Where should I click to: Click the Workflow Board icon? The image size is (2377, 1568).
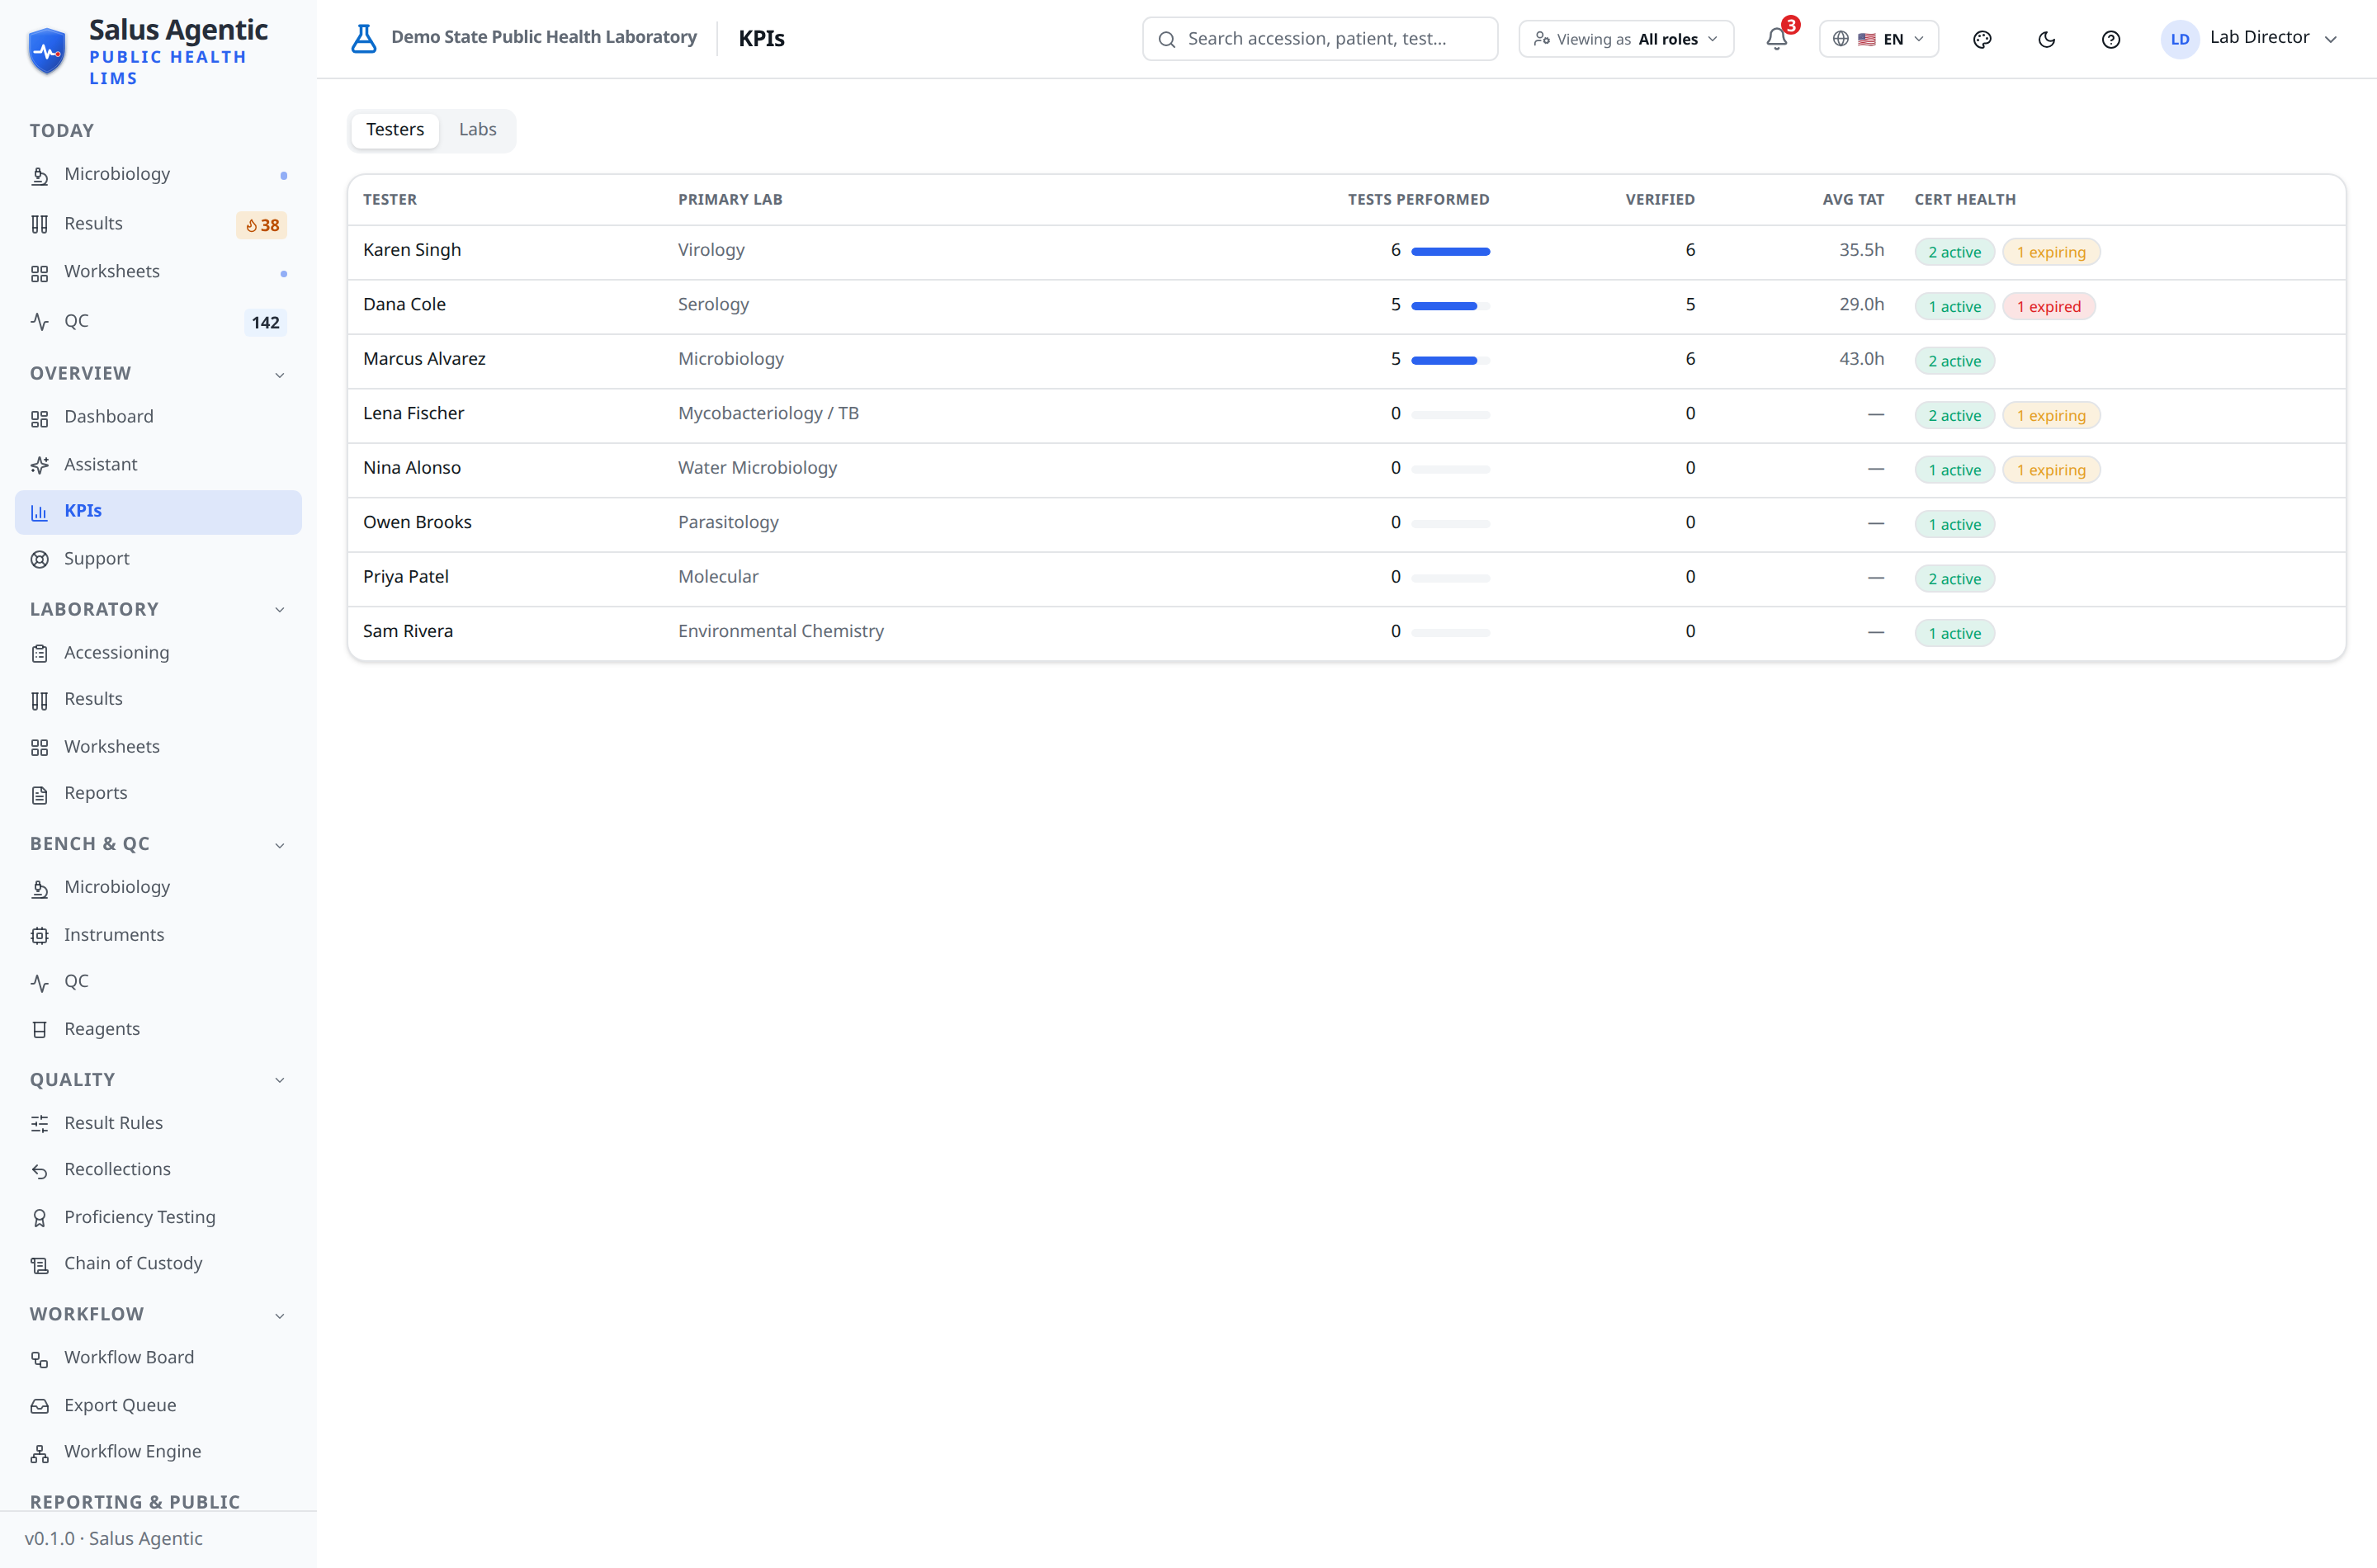click(x=40, y=1359)
